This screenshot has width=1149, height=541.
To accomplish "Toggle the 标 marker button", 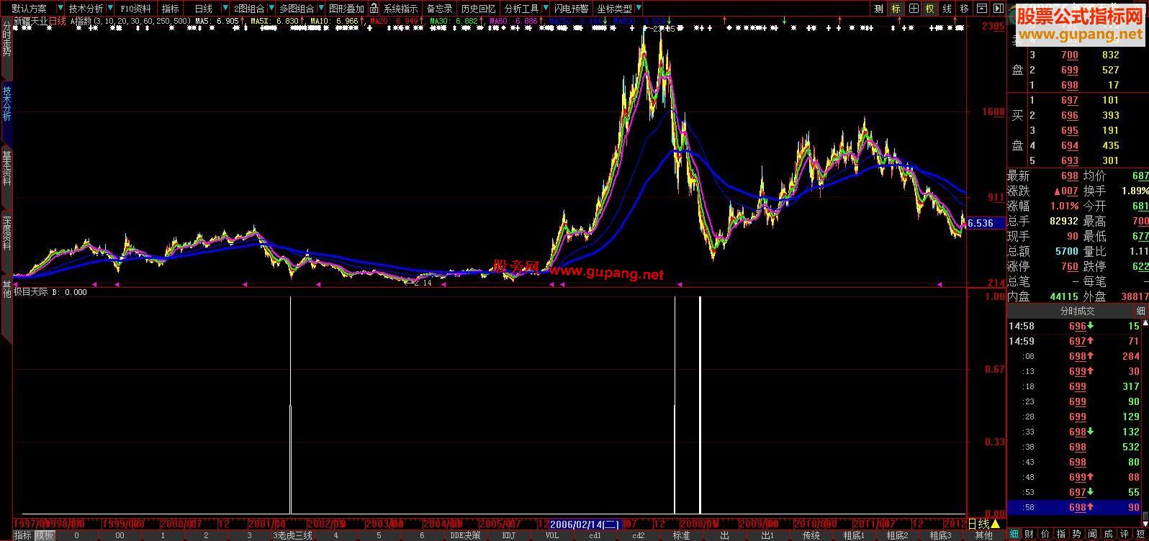I will (x=896, y=9).
